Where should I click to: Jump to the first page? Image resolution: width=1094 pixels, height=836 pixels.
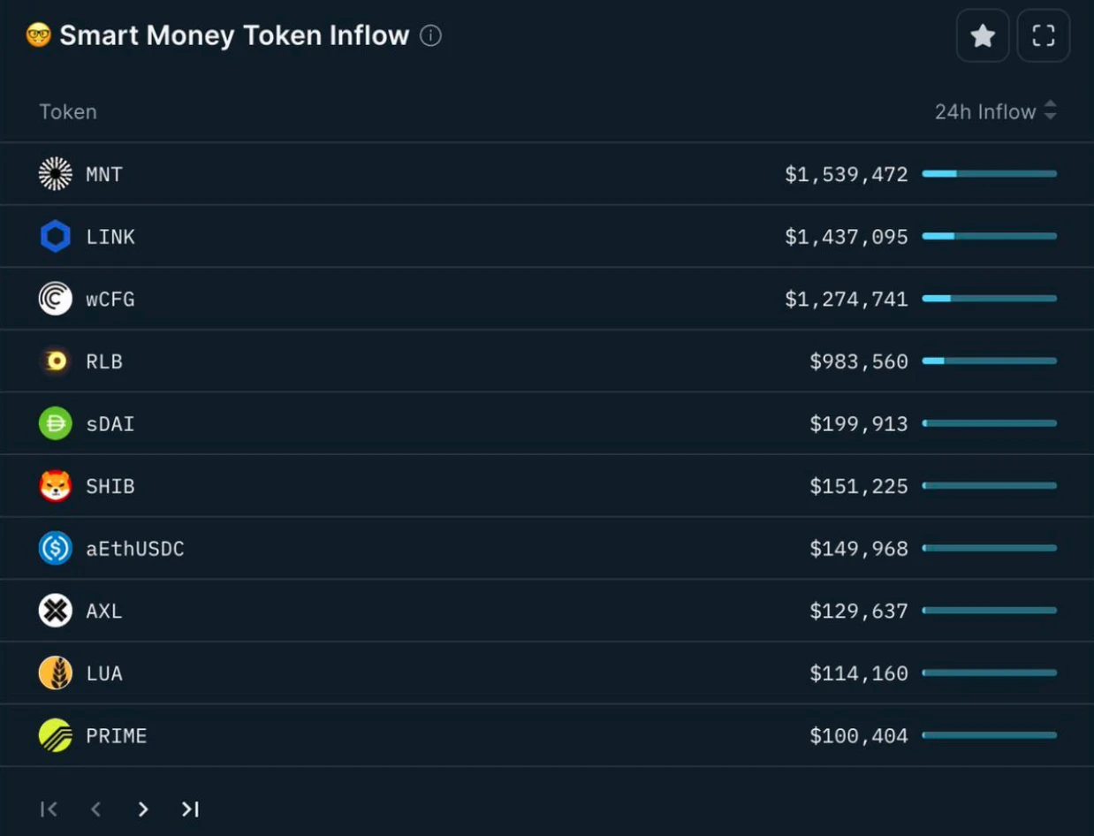(x=49, y=809)
